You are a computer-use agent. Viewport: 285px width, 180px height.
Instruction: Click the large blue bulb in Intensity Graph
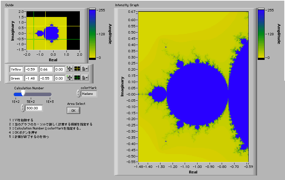point(197,94)
